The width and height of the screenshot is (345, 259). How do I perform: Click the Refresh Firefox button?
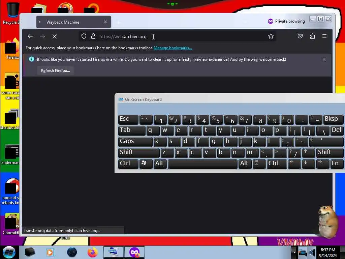point(56,70)
